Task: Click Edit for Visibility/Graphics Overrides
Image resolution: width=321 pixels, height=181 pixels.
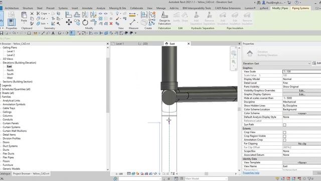Action: (x=302, y=90)
